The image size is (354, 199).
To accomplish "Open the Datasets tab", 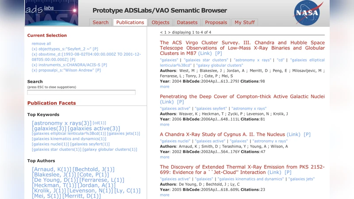I will [x=187, y=23].
